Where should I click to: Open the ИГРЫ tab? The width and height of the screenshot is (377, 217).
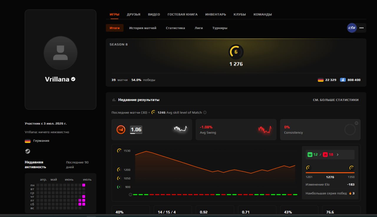(x=114, y=14)
